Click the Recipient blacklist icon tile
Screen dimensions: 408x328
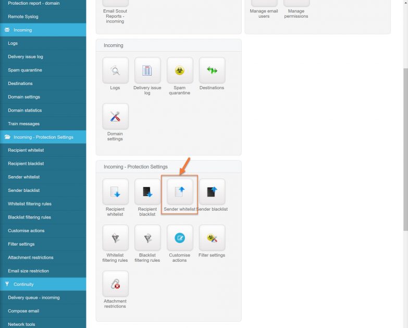147,192
